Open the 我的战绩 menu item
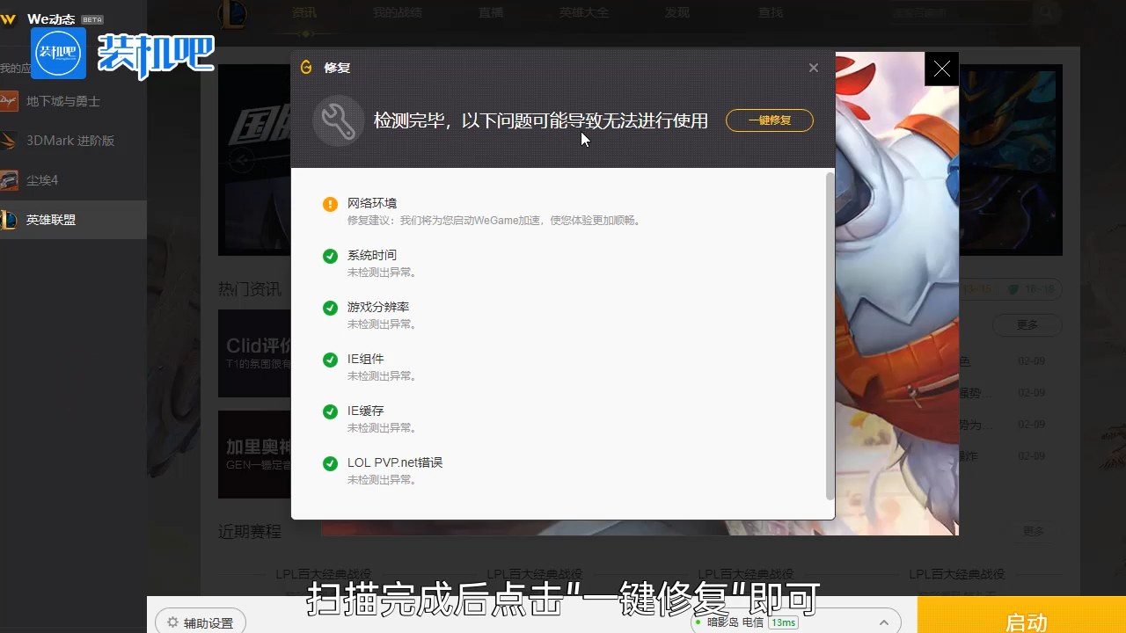The image size is (1126, 633). 397,12
